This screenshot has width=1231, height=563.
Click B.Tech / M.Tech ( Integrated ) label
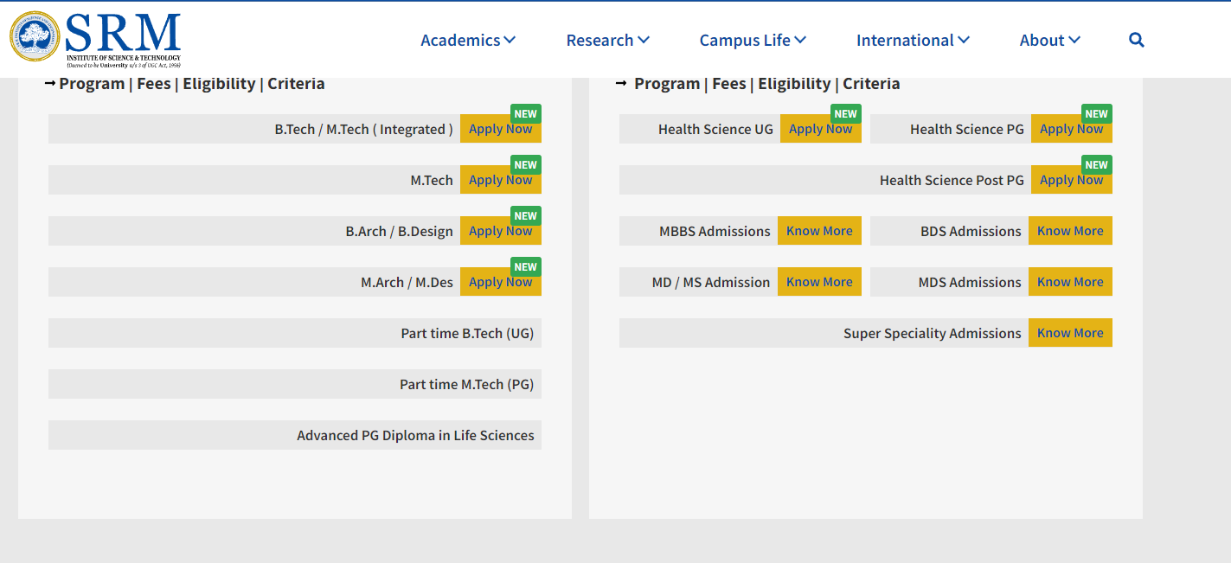(364, 129)
